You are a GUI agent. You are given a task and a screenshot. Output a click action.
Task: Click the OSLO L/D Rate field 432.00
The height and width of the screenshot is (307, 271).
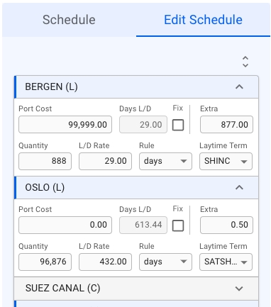105,262
